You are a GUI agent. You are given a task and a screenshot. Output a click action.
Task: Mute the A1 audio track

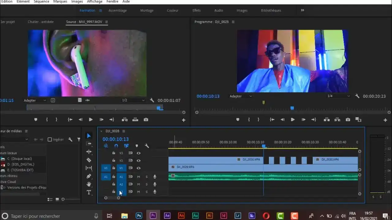pyautogui.click(x=138, y=177)
